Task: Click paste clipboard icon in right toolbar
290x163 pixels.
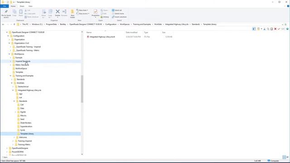Action: click(272, 29)
